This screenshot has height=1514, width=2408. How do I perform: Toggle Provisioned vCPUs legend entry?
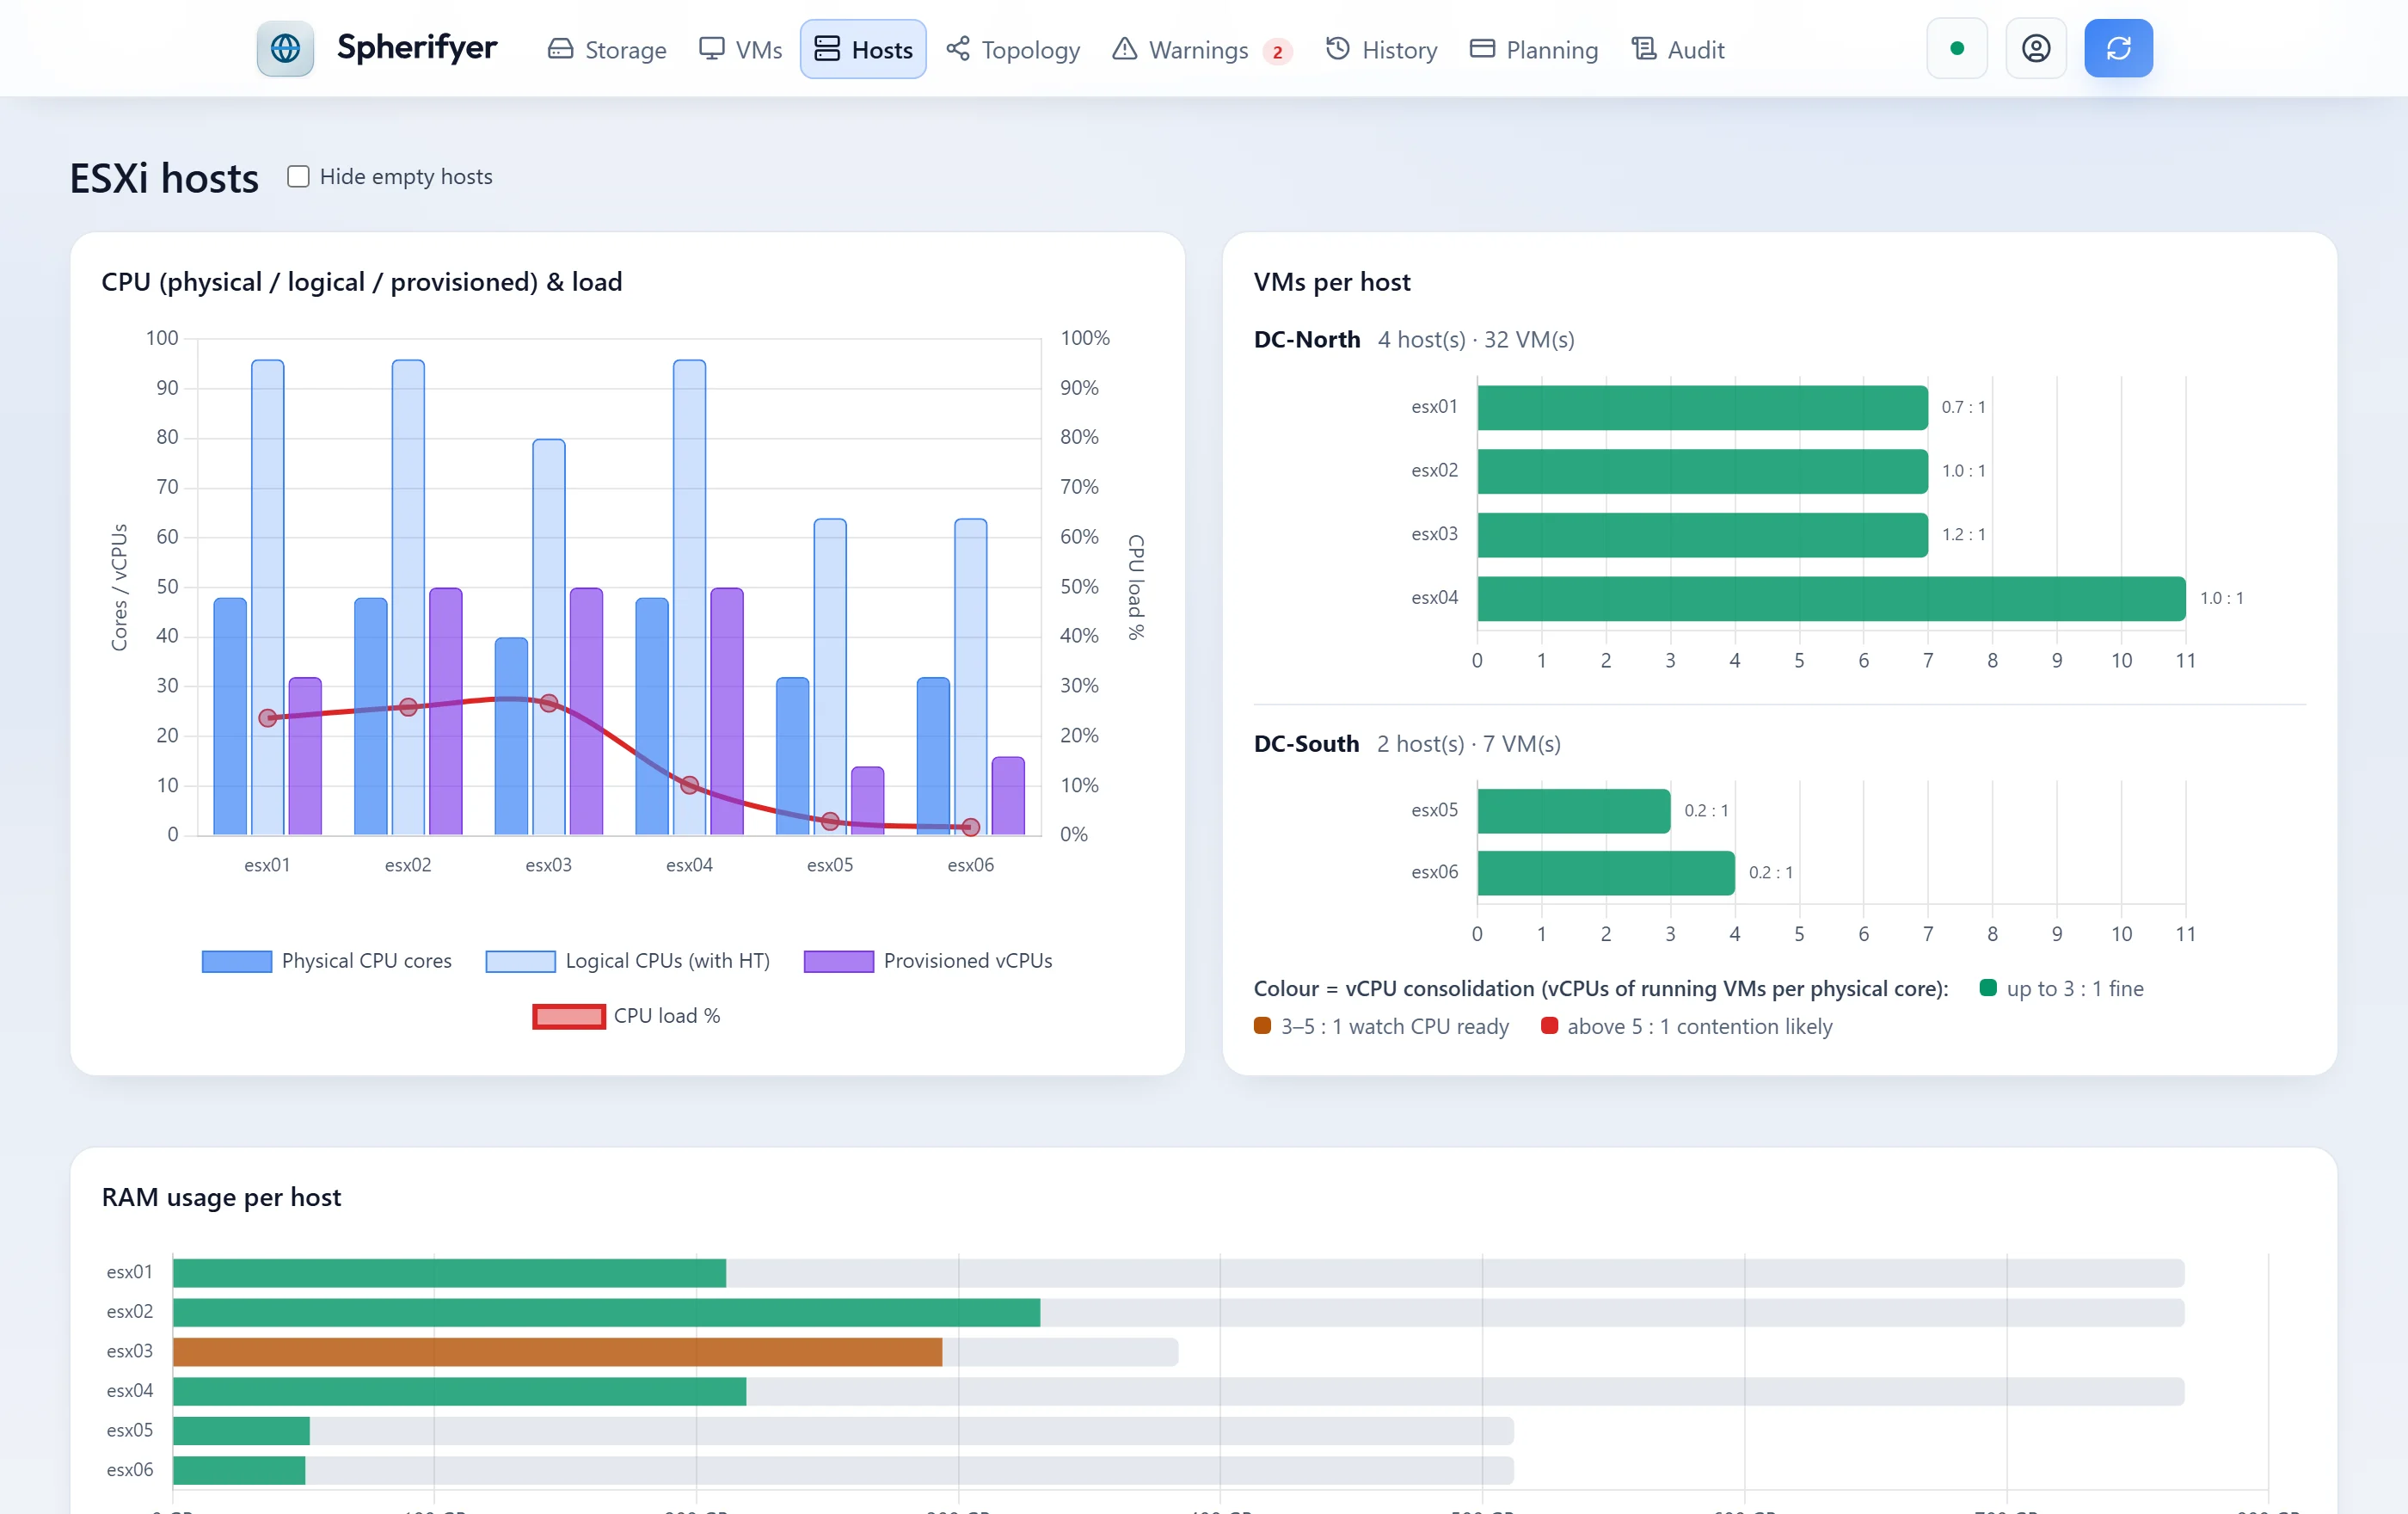(928, 961)
